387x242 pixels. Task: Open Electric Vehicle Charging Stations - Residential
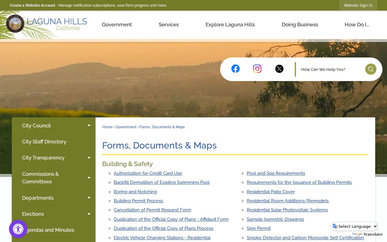162,238
